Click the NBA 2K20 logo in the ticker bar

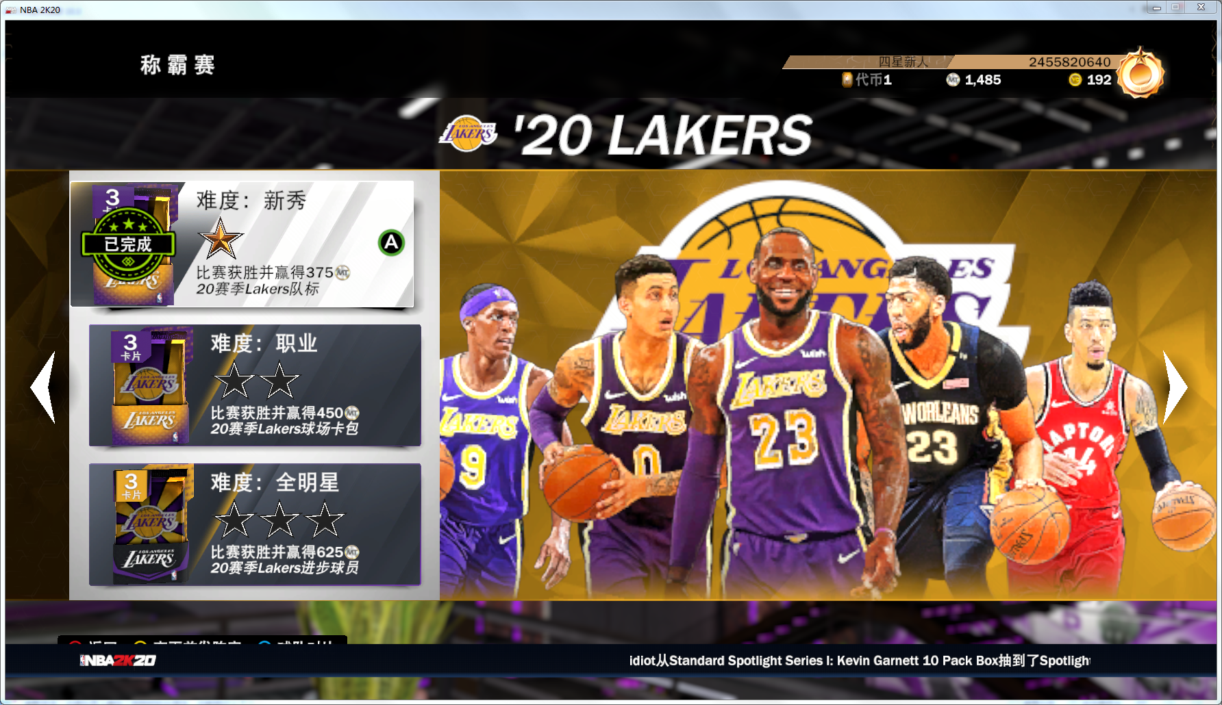coord(118,661)
